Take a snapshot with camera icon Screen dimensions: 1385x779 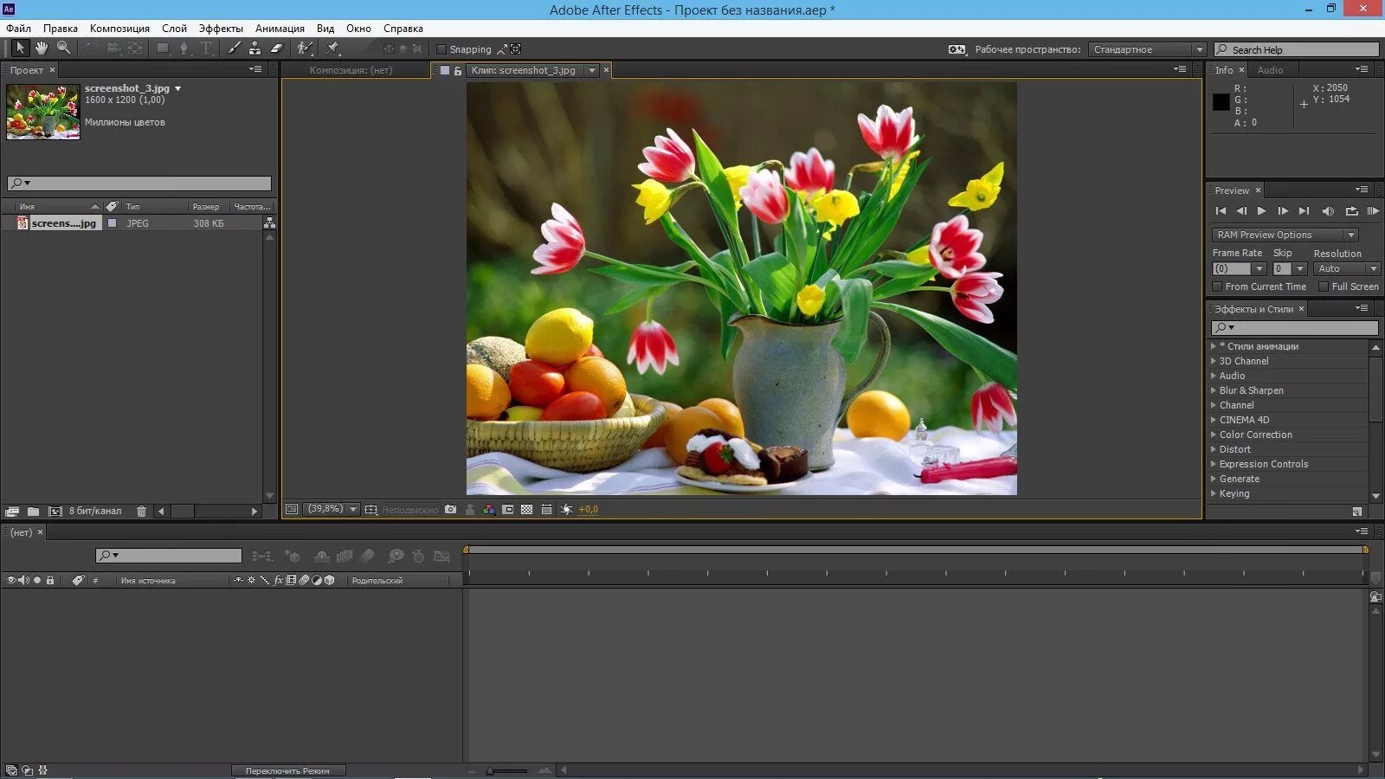[450, 510]
